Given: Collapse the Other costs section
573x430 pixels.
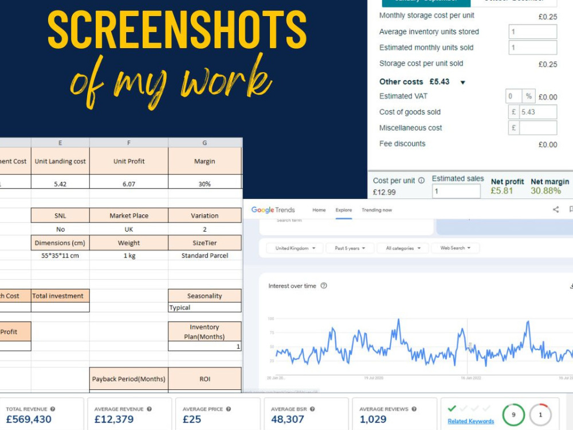Looking at the screenshot, I should point(462,82).
